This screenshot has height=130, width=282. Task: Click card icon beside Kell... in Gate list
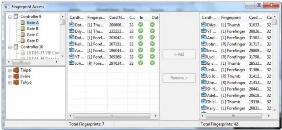pos(72,43)
